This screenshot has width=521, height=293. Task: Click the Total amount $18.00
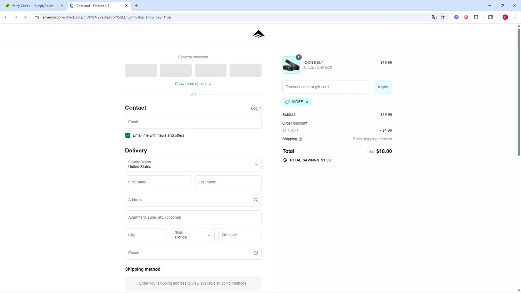click(384, 151)
